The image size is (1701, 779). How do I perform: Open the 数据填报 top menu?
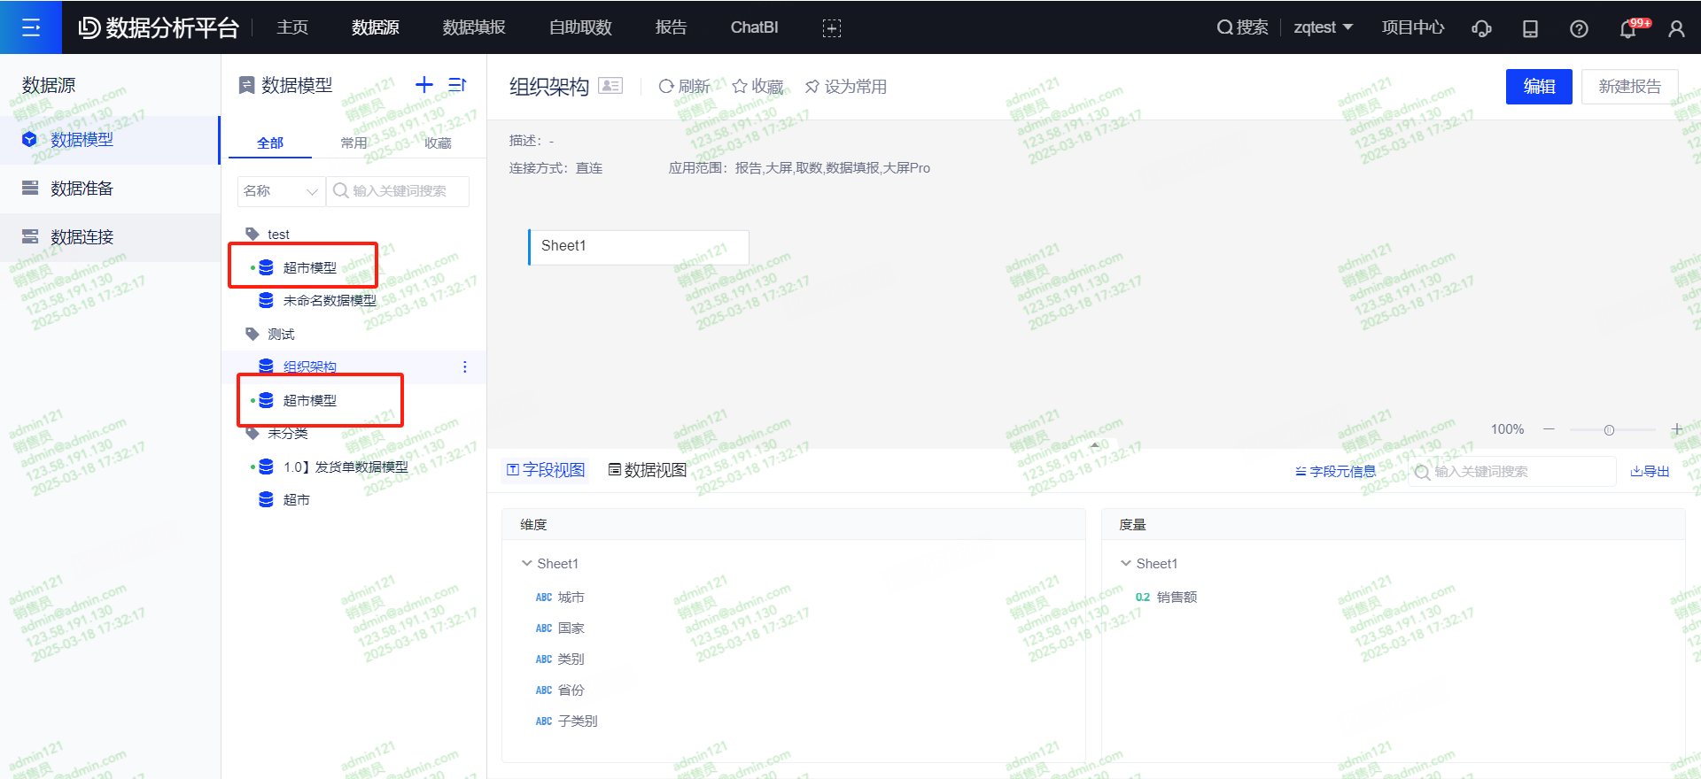[474, 27]
